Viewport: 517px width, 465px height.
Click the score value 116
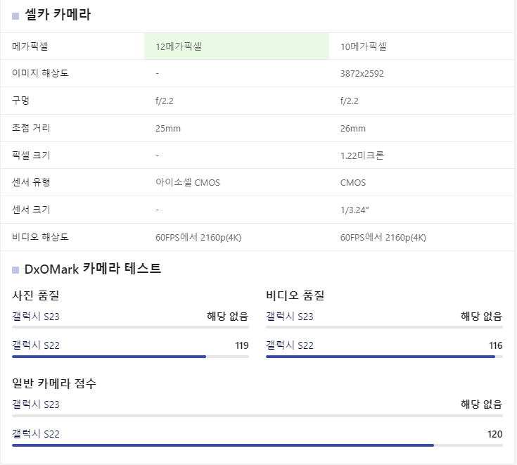[496, 345]
